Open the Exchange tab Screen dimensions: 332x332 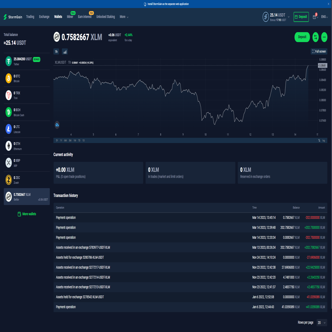click(44, 17)
